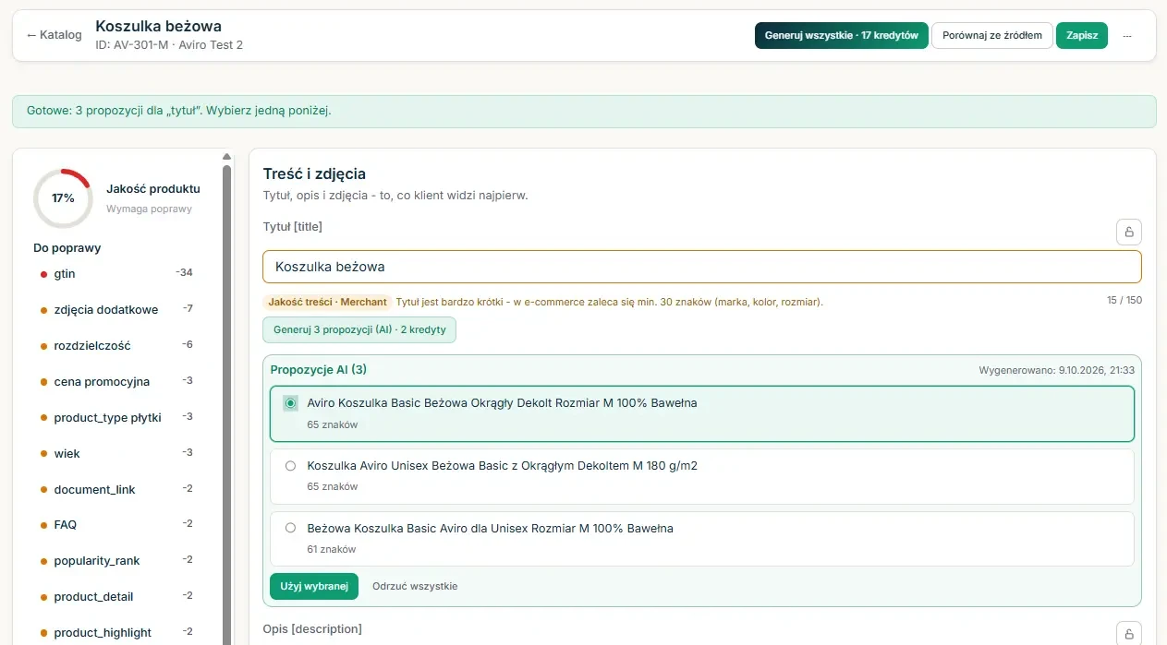Save changes with Zapisz button
This screenshot has height=645, width=1167.
pos(1082,36)
